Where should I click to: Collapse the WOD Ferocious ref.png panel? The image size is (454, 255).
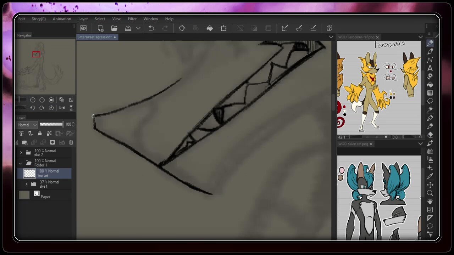pyautogui.click(x=421, y=37)
